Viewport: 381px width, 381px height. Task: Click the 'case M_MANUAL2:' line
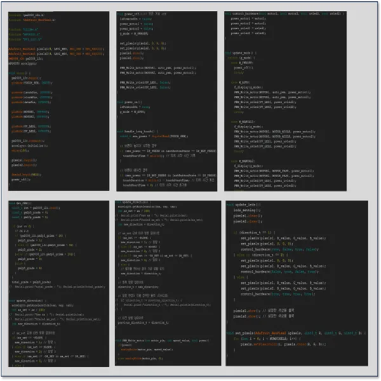click(x=243, y=161)
